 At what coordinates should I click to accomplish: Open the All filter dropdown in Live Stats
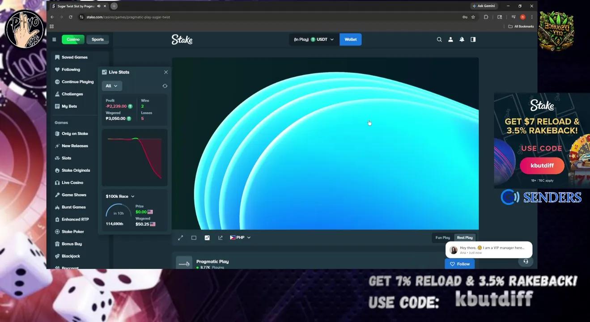pos(111,85)
